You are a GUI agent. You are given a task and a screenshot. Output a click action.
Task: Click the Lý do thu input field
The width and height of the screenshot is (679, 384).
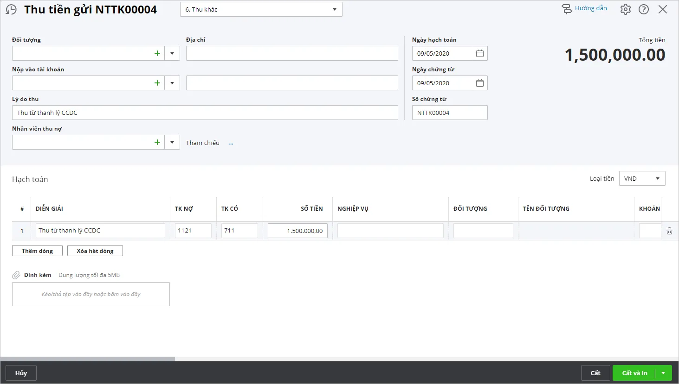(205, 113)
